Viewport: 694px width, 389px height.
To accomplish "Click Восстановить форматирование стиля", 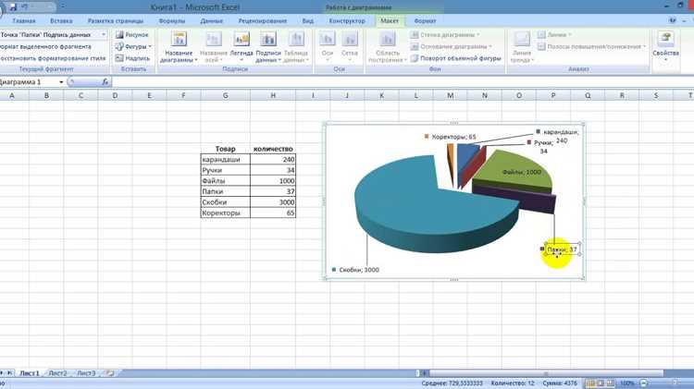I will tap(52, 58).
